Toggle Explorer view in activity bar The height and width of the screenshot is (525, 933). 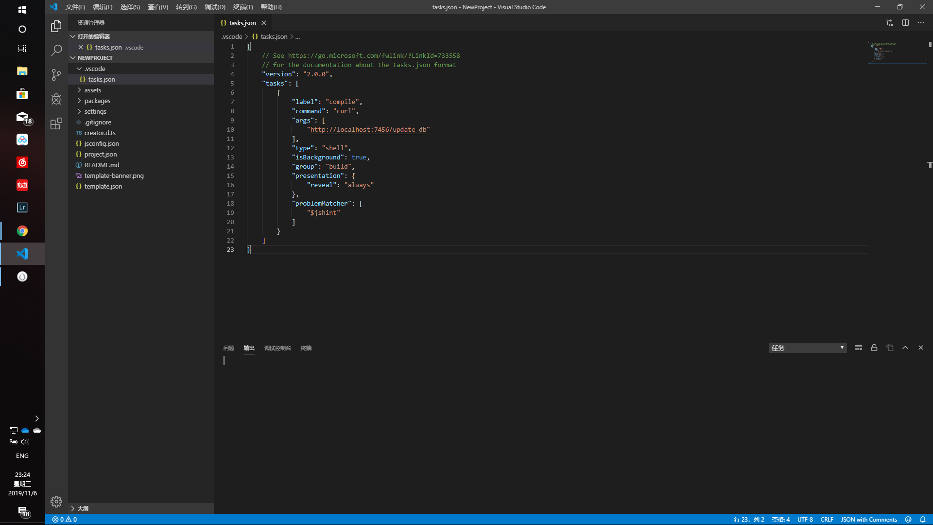56,26
